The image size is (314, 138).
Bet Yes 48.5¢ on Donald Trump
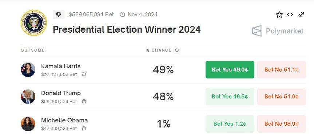(230, 97)
